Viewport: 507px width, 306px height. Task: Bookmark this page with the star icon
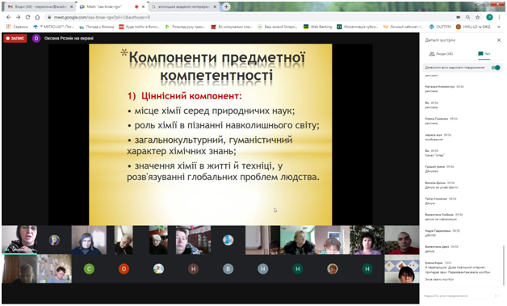click(478, 18)
